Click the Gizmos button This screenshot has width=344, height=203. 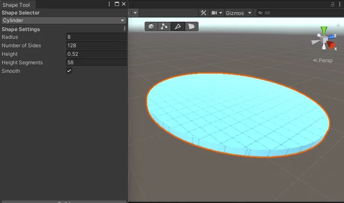(235, 13)
